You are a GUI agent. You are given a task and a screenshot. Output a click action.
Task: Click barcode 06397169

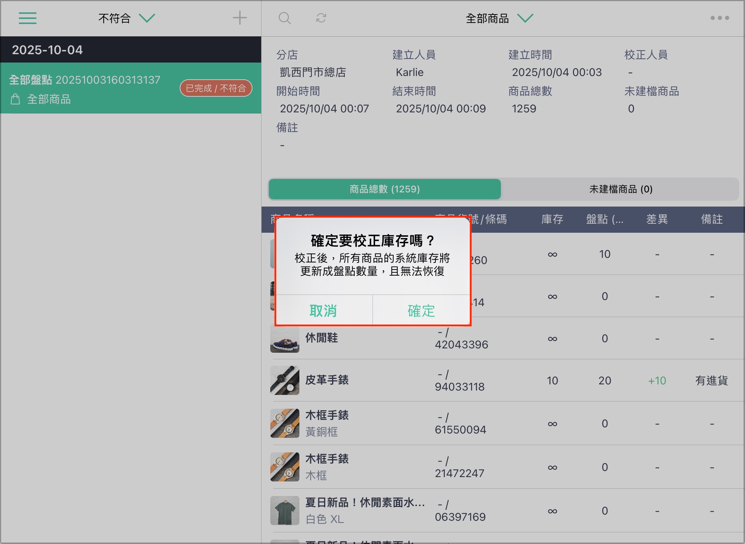(x=460, y=517)
